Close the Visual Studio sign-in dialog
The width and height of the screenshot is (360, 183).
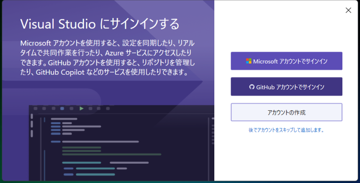348,10
